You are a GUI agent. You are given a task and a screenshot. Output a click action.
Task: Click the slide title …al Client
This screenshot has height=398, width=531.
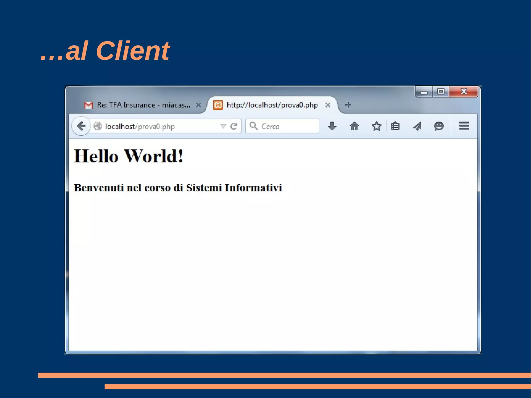[x=105, y=51]
